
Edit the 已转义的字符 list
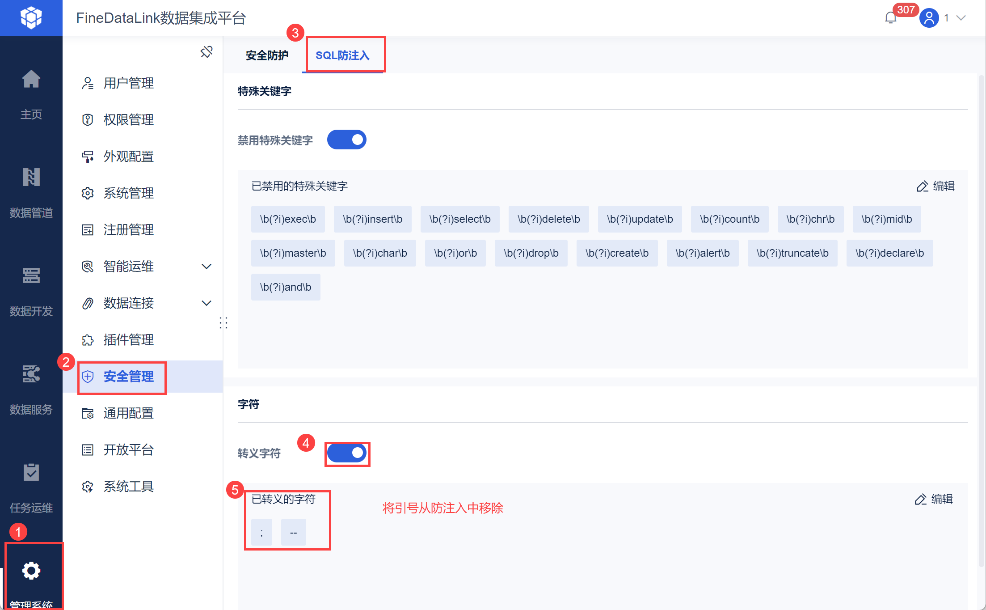coord(933,499)
